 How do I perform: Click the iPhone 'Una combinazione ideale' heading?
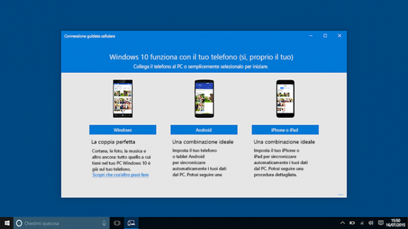pos(284,142)
